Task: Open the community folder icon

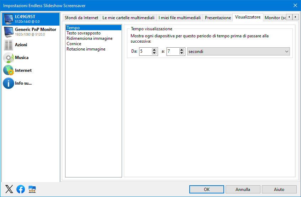Action: click(32, 189)
